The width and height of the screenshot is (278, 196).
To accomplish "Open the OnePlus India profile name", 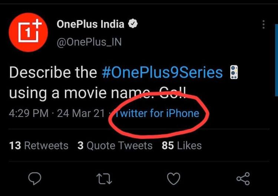I will (x=90, y=24).
